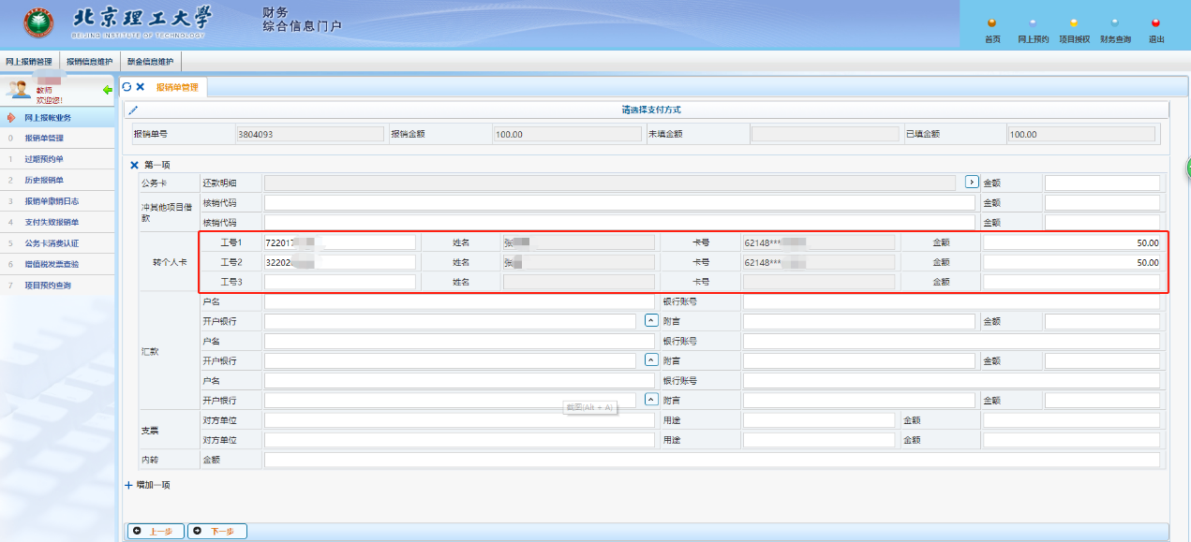The image size is (1191, 542).
Task: Click the 项目授权 icon
Action: point(1074,24)
